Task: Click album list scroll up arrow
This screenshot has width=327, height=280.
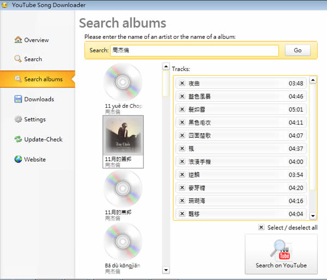Action: click(x=166, y=66)
